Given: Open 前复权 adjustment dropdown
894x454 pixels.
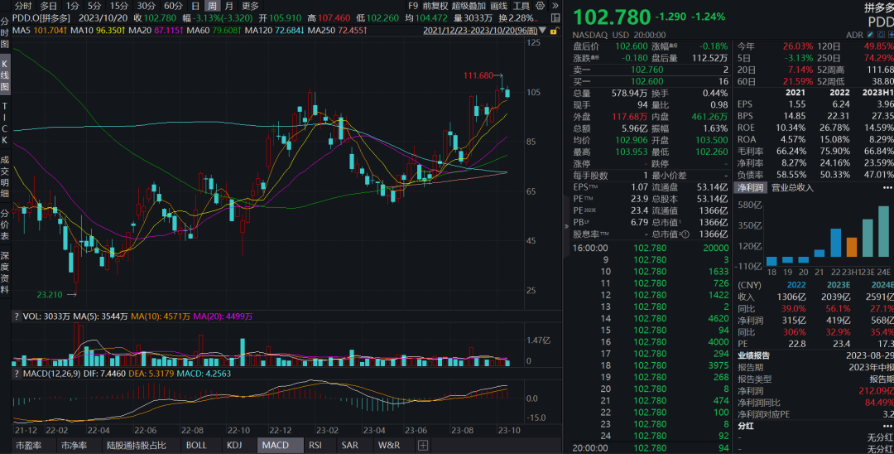Looking at the screenshot, I should pos(435,6).
